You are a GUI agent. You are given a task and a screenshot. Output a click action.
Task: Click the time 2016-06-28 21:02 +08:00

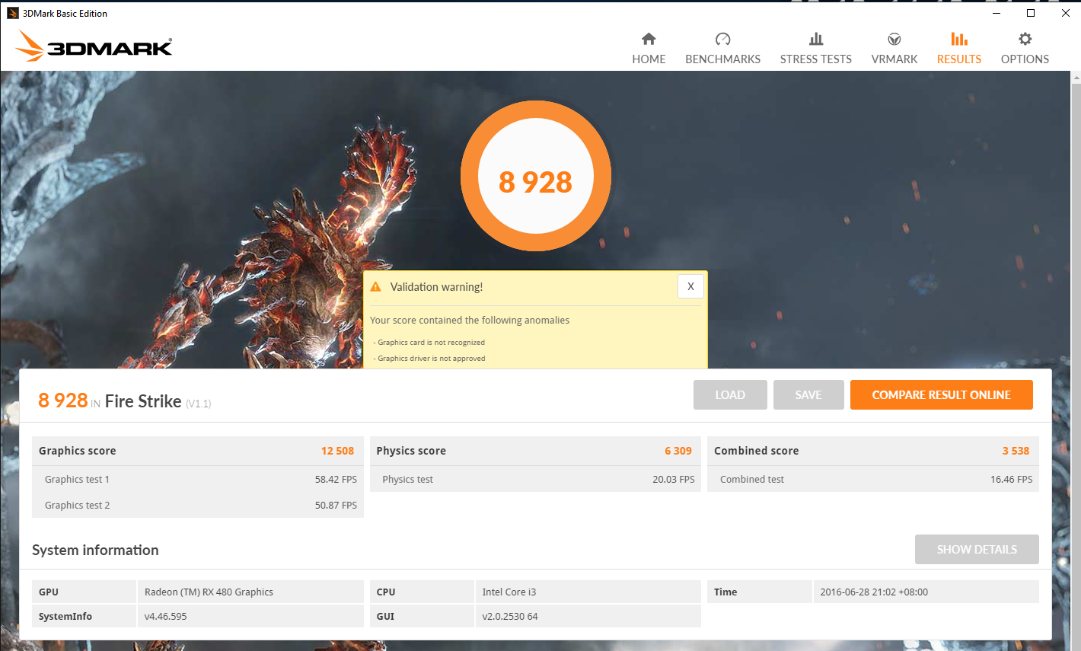tap(874, 592)
